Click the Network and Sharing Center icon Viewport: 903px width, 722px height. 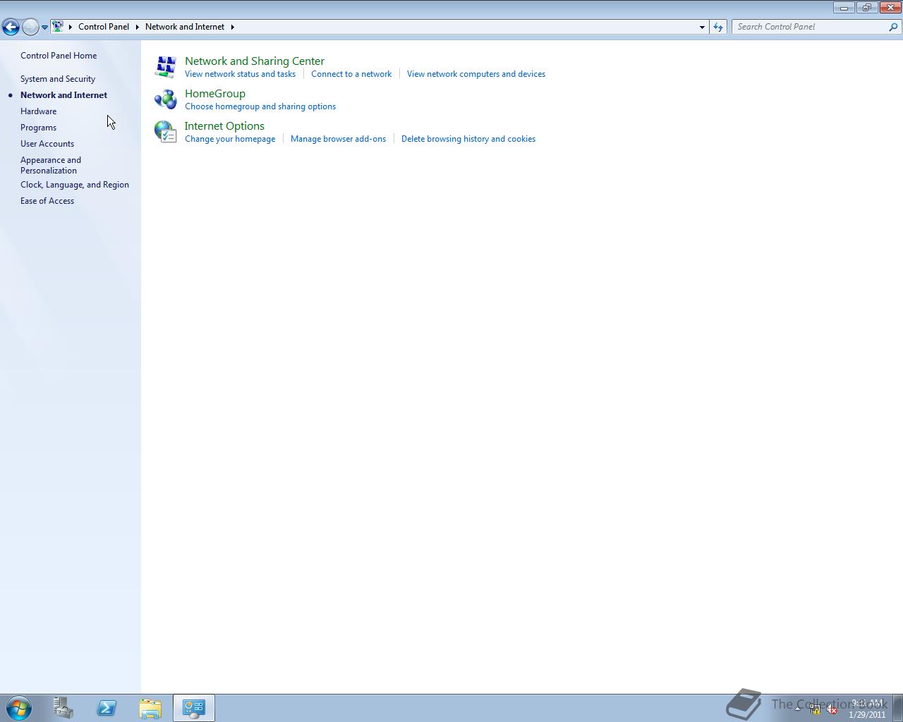click(166, 66)
